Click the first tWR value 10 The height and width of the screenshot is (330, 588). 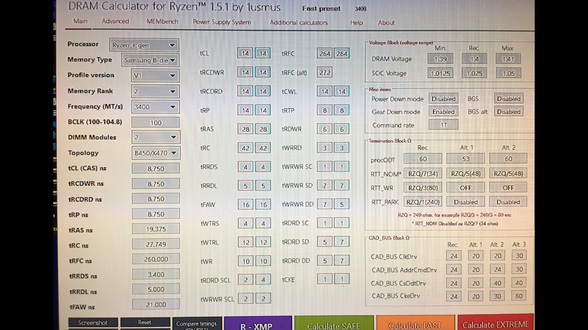pos(246,262)
